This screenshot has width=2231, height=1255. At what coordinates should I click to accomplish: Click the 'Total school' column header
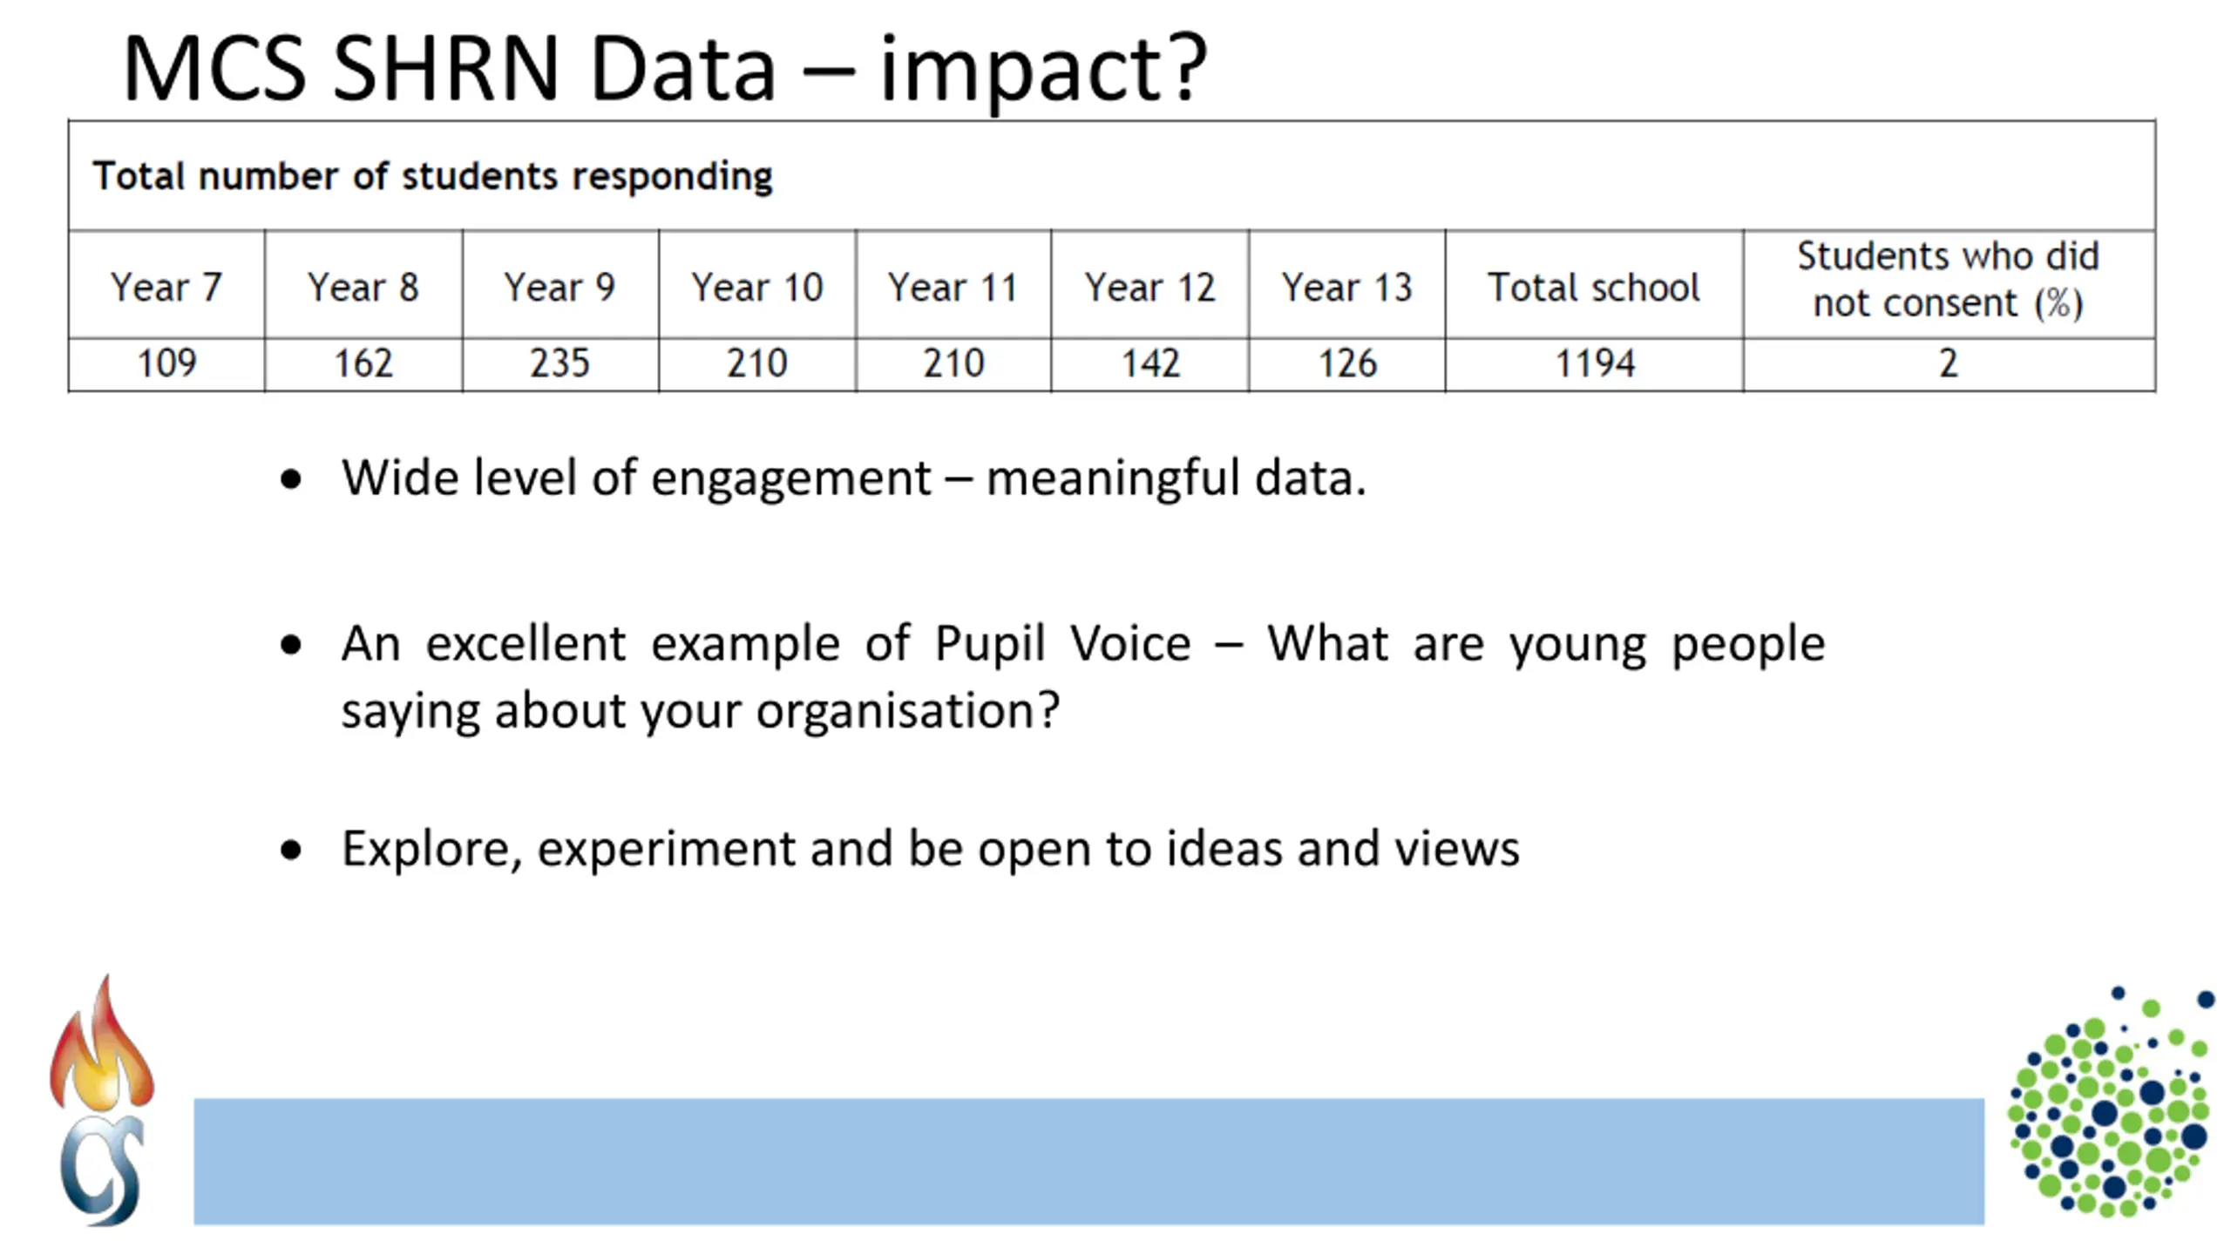(1594, 287)
